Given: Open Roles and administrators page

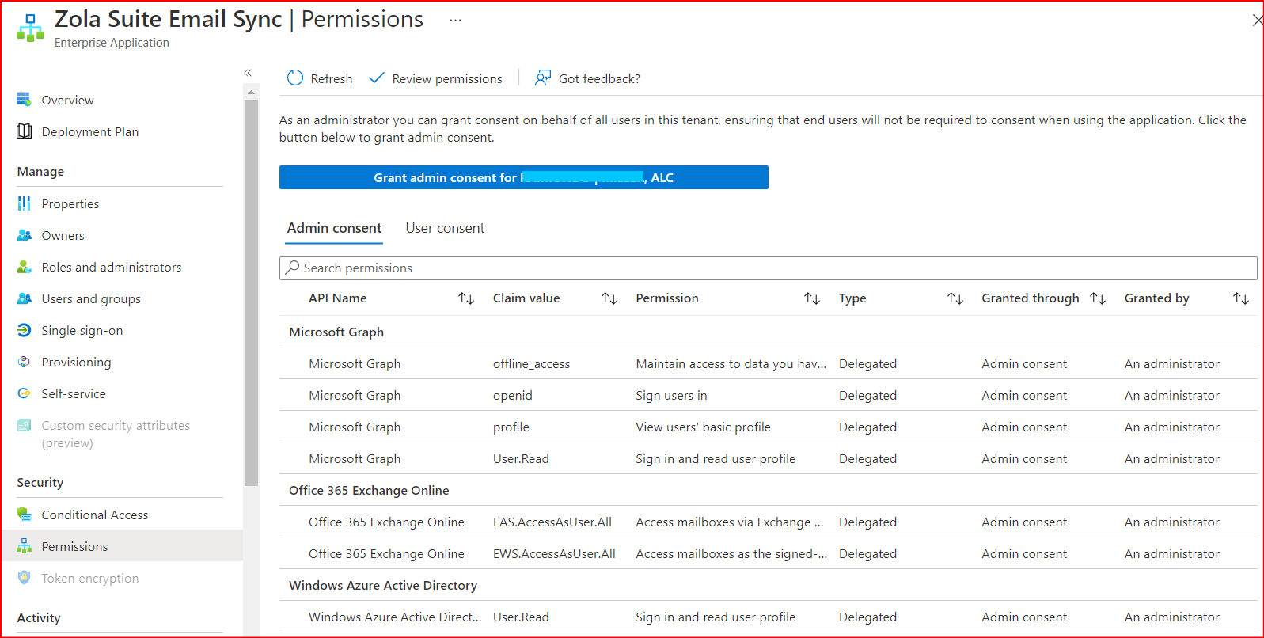Looking at the screenshot, I should click(x=112, y=267).
